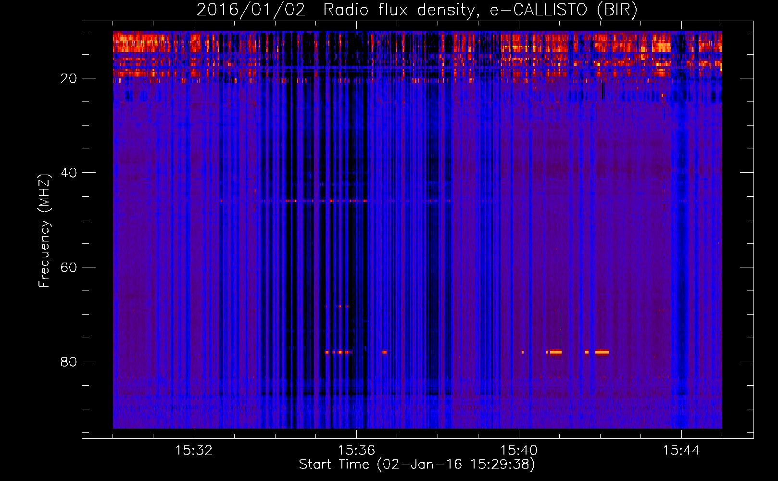Click the 60 MHz frequency tick label
Viewport: 778px width, 481px height.
click(69, 267)
